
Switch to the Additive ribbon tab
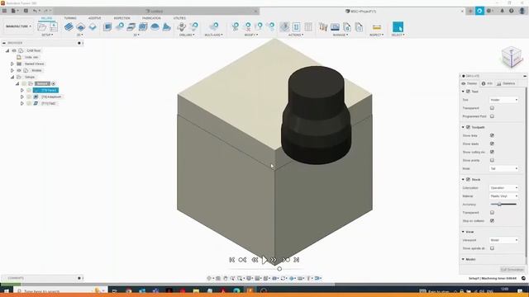pyautogui.click(x=94, y=18)
